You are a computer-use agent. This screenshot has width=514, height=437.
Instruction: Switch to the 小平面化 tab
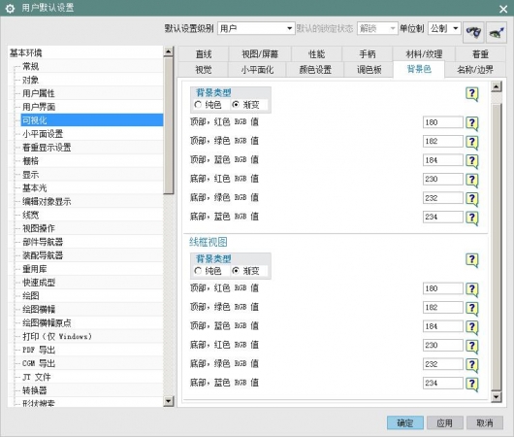pyautogui.click(x=257, y=70)
